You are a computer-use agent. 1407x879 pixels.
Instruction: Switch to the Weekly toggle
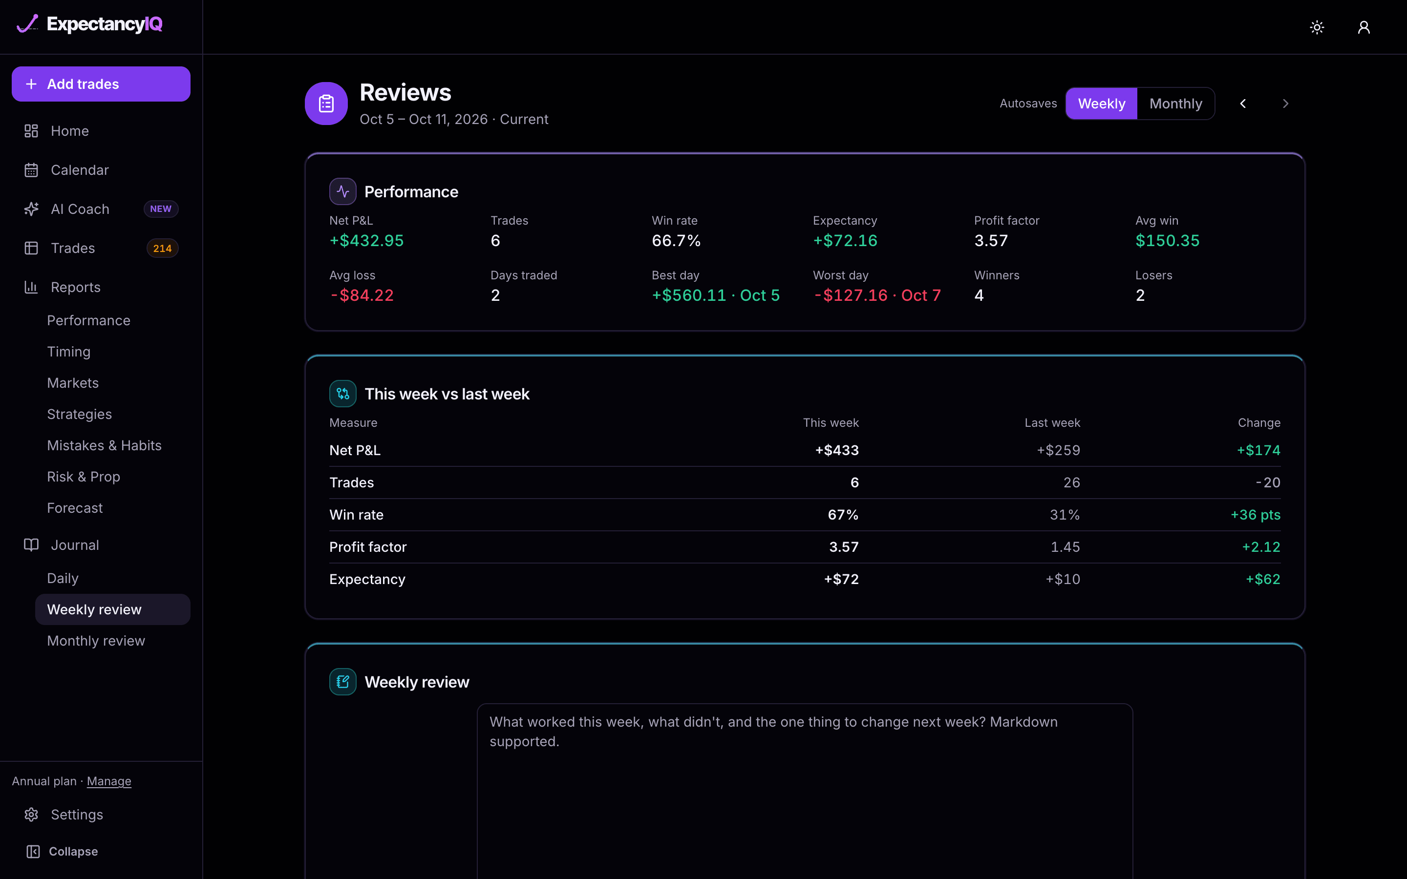[1101, 104]
